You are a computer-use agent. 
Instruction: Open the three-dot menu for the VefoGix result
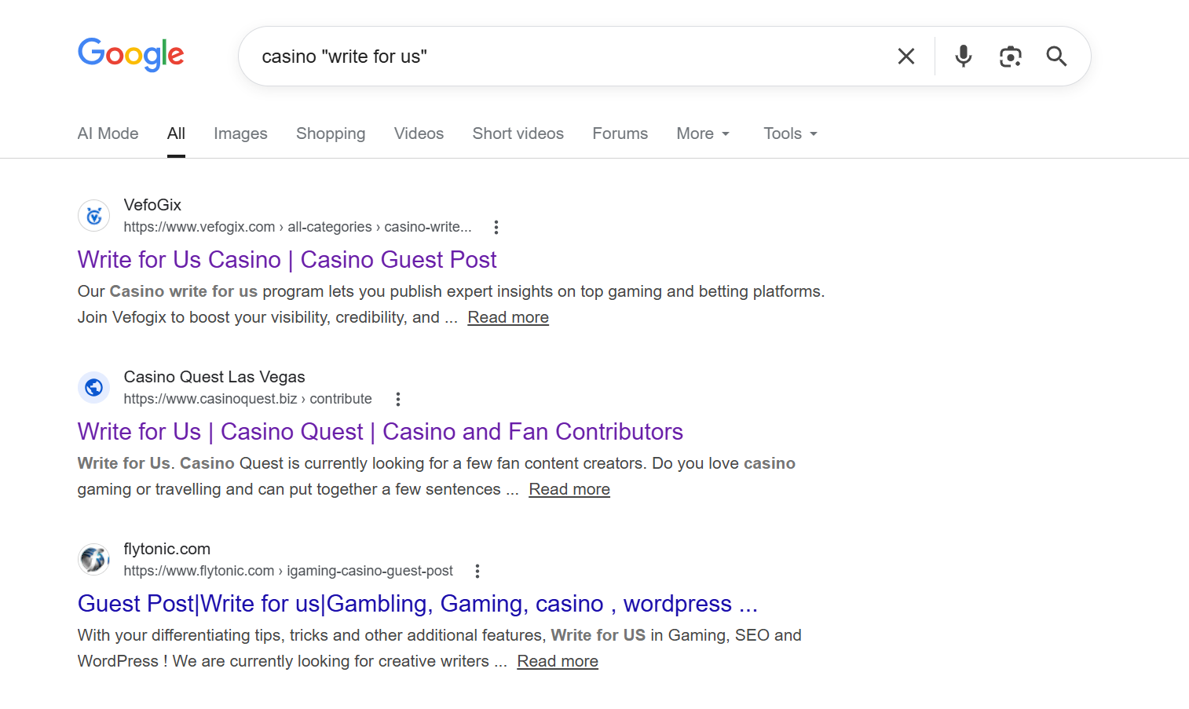click(496, 226)
